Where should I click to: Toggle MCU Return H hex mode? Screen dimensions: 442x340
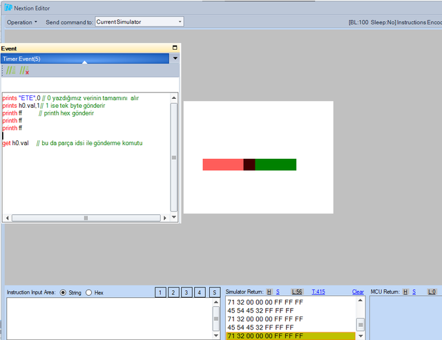point(405,292)
